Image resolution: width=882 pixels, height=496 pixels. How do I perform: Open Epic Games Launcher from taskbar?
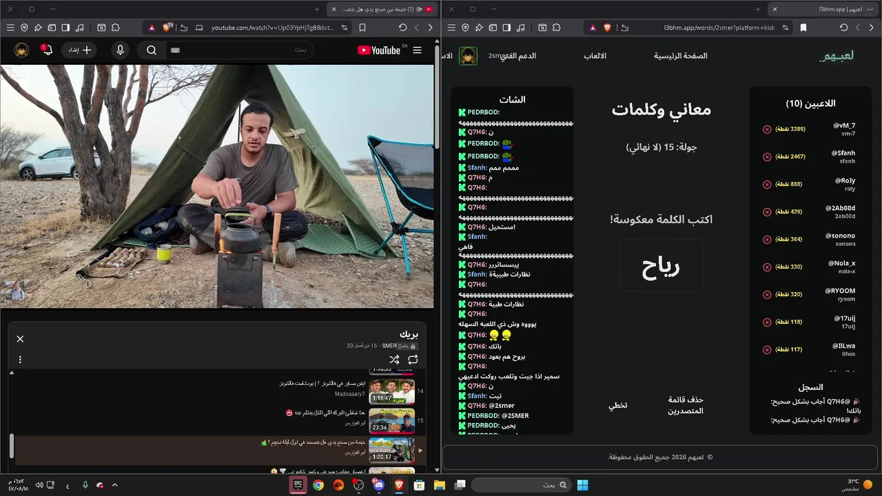click(298, 485)
